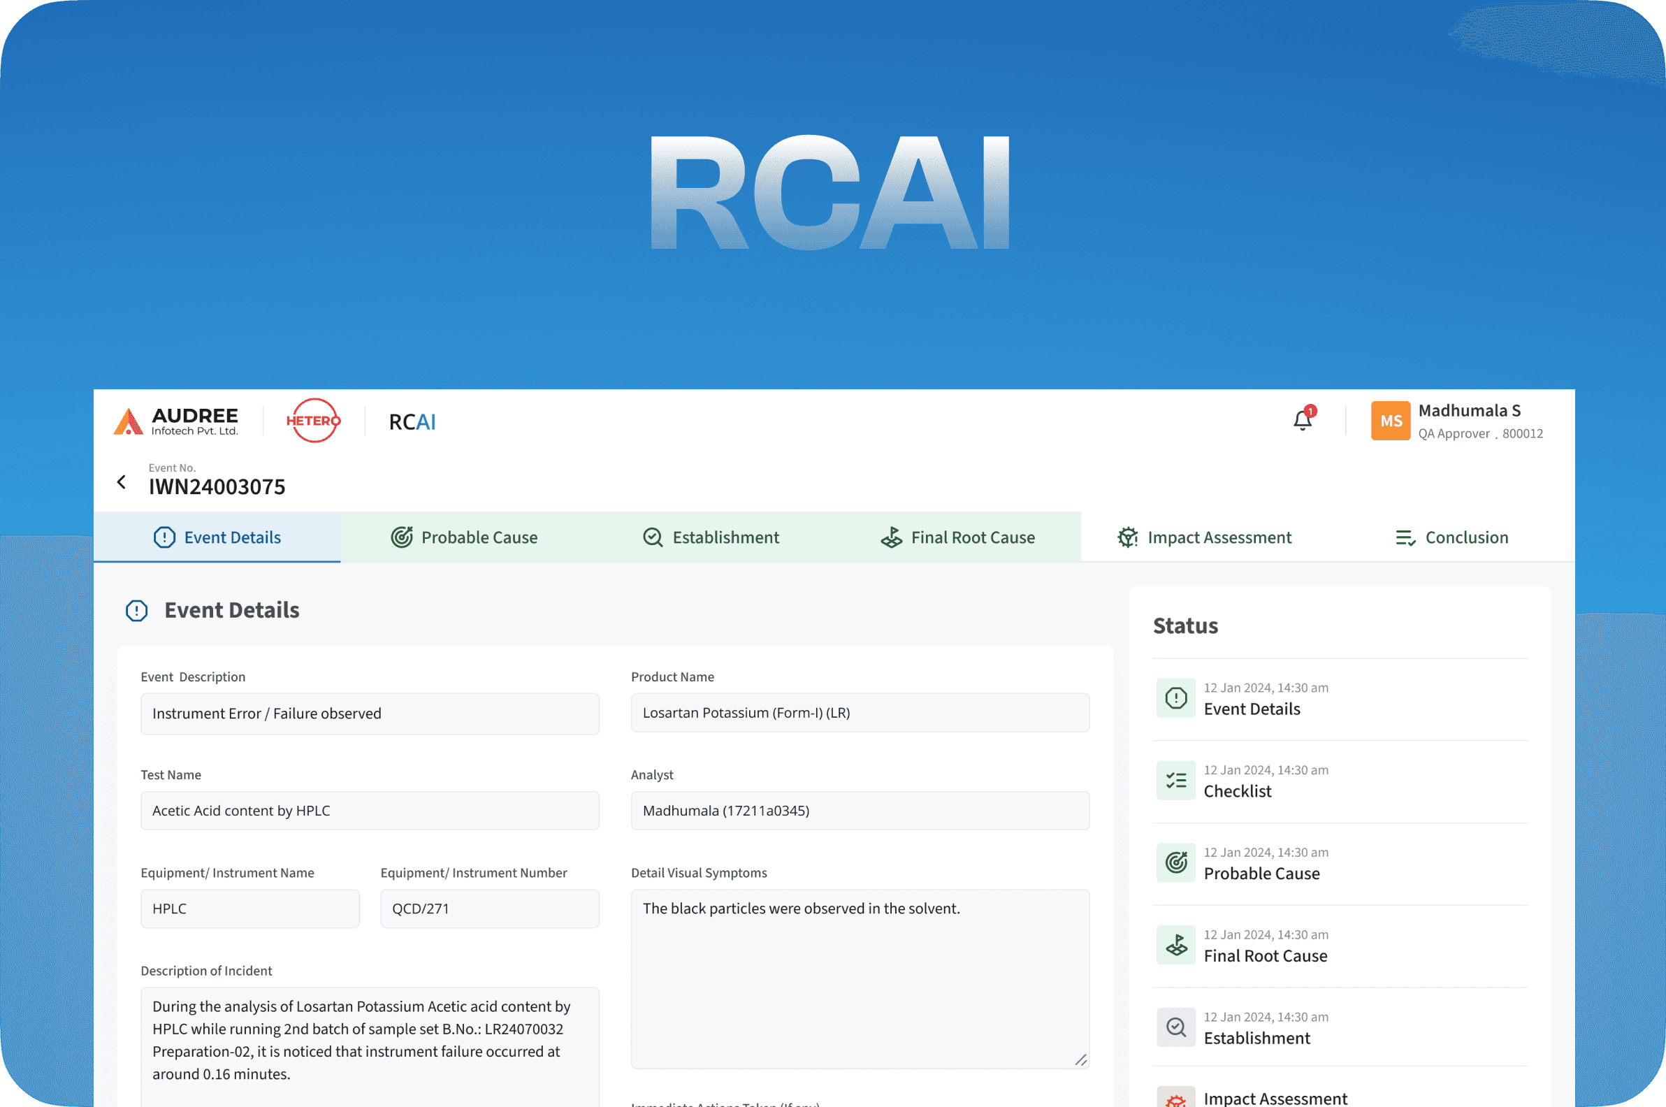
Task: Click the Checklist status icon
Action: point(1175,780)
